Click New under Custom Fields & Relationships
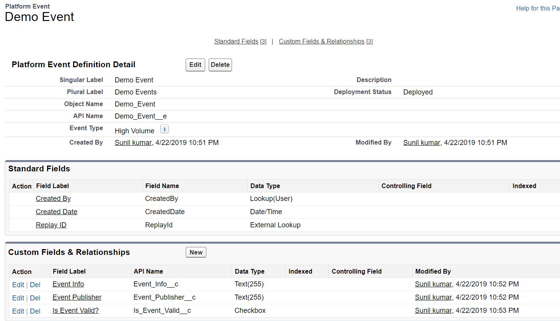 coord(196,252)
